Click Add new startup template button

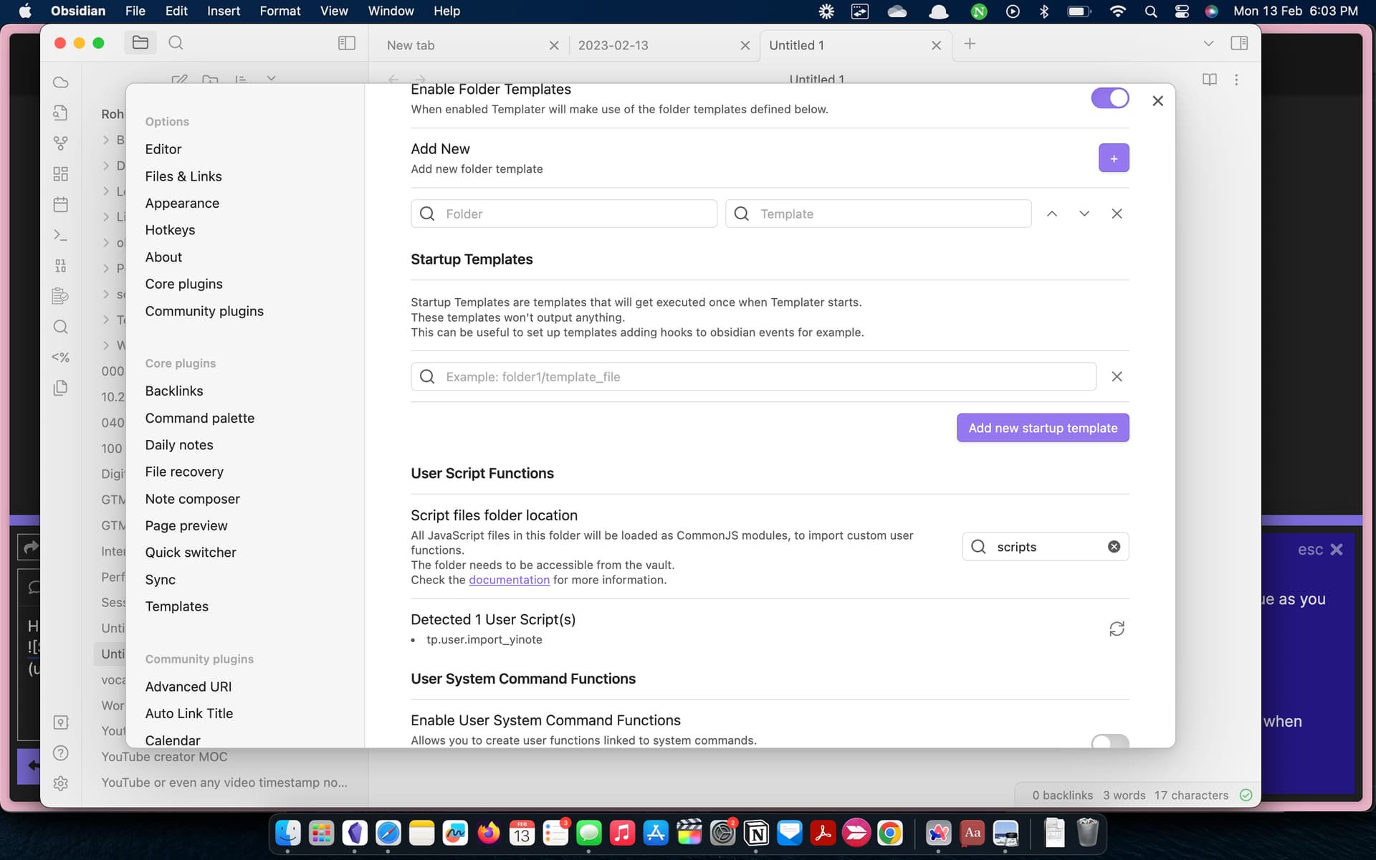[1043, 428]
